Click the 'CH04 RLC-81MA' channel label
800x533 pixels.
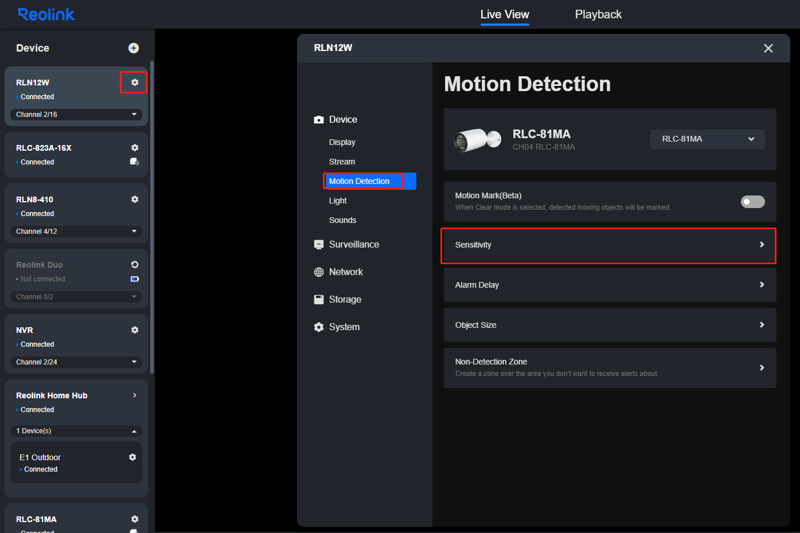[x=544, y=147]
